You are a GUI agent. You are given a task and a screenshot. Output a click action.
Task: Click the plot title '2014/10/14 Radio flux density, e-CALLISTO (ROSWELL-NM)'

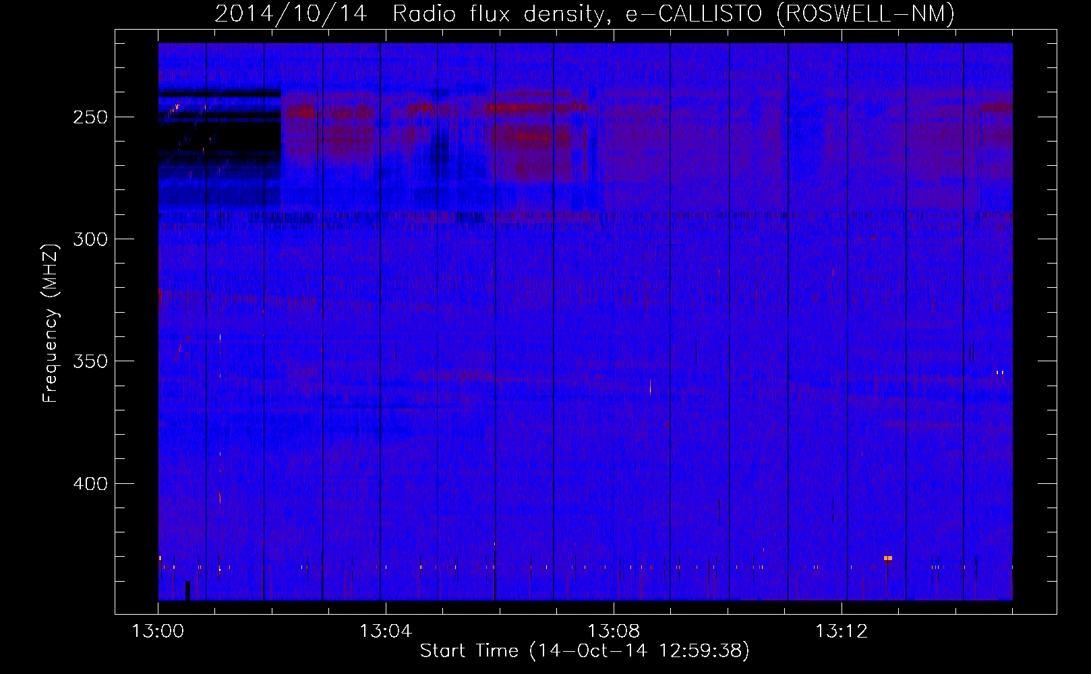pyautogui.click(x=585, y=14)
